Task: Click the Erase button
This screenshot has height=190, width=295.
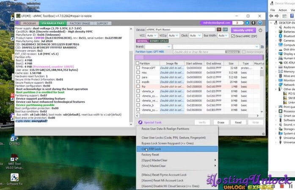Action: click(x=220, y=122)
